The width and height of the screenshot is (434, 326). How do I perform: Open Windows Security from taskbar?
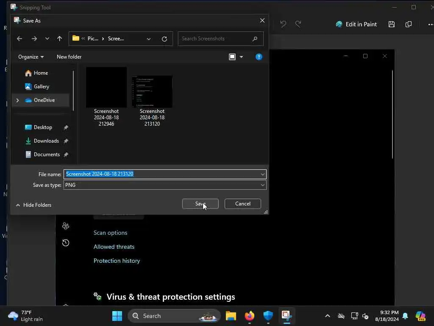(x=268, y=316)
